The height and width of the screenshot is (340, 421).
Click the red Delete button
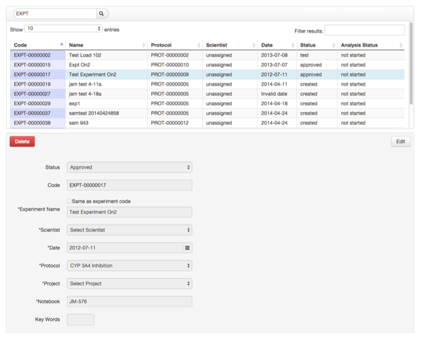pyautogui.click(x=22, y=141)
